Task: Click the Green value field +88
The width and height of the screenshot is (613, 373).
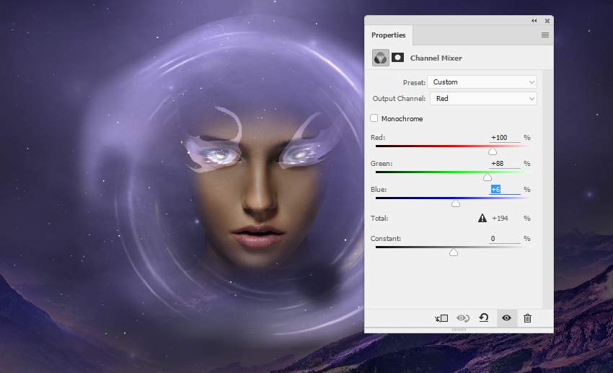Action: tap(504, 164)
